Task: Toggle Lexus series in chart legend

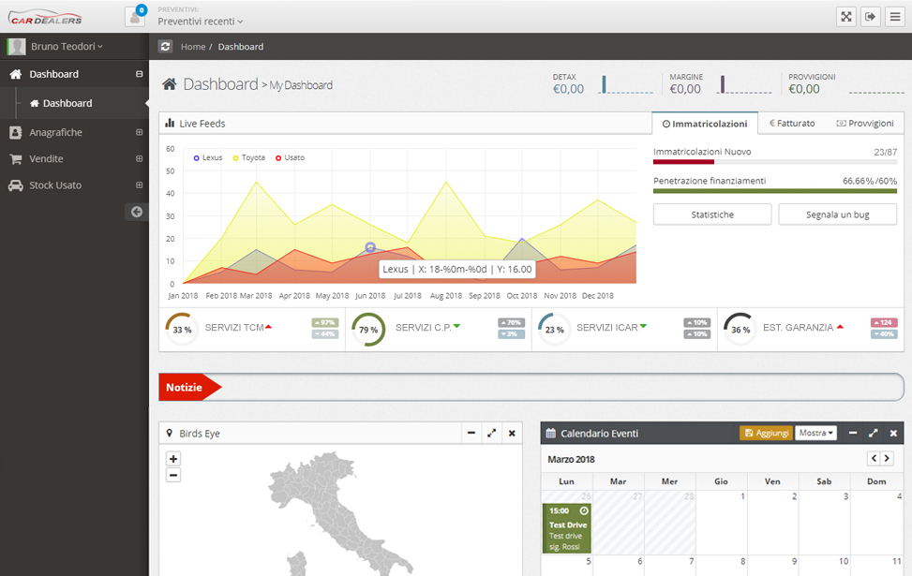Action: coord(208,157)
